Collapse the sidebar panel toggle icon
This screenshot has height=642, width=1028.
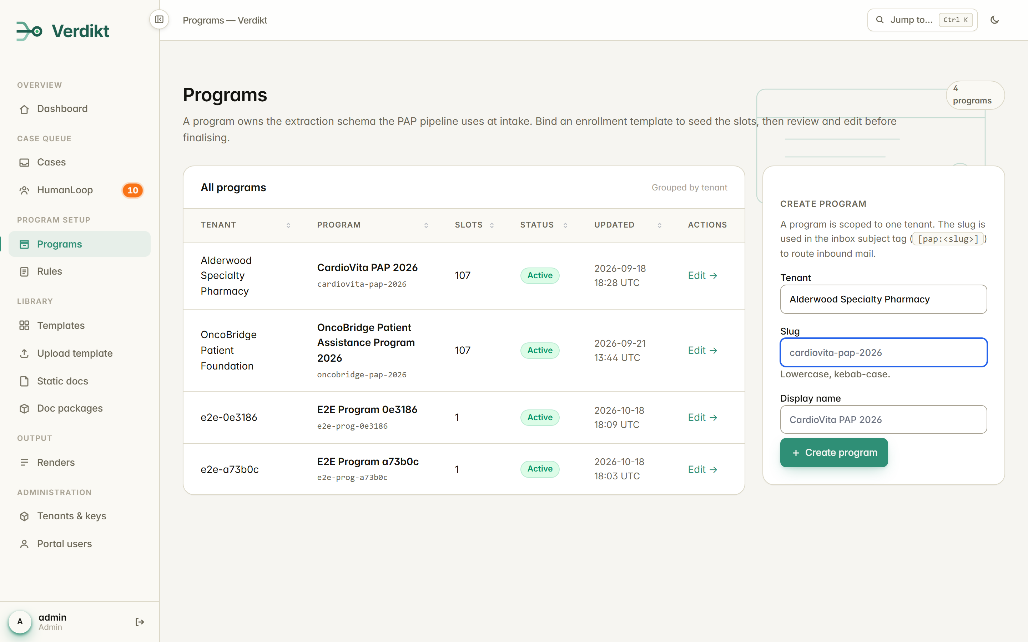pos(159,20)
